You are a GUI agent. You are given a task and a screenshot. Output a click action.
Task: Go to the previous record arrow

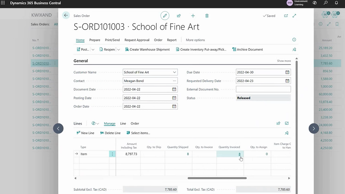pyautogui.click(x=58, y=129)
